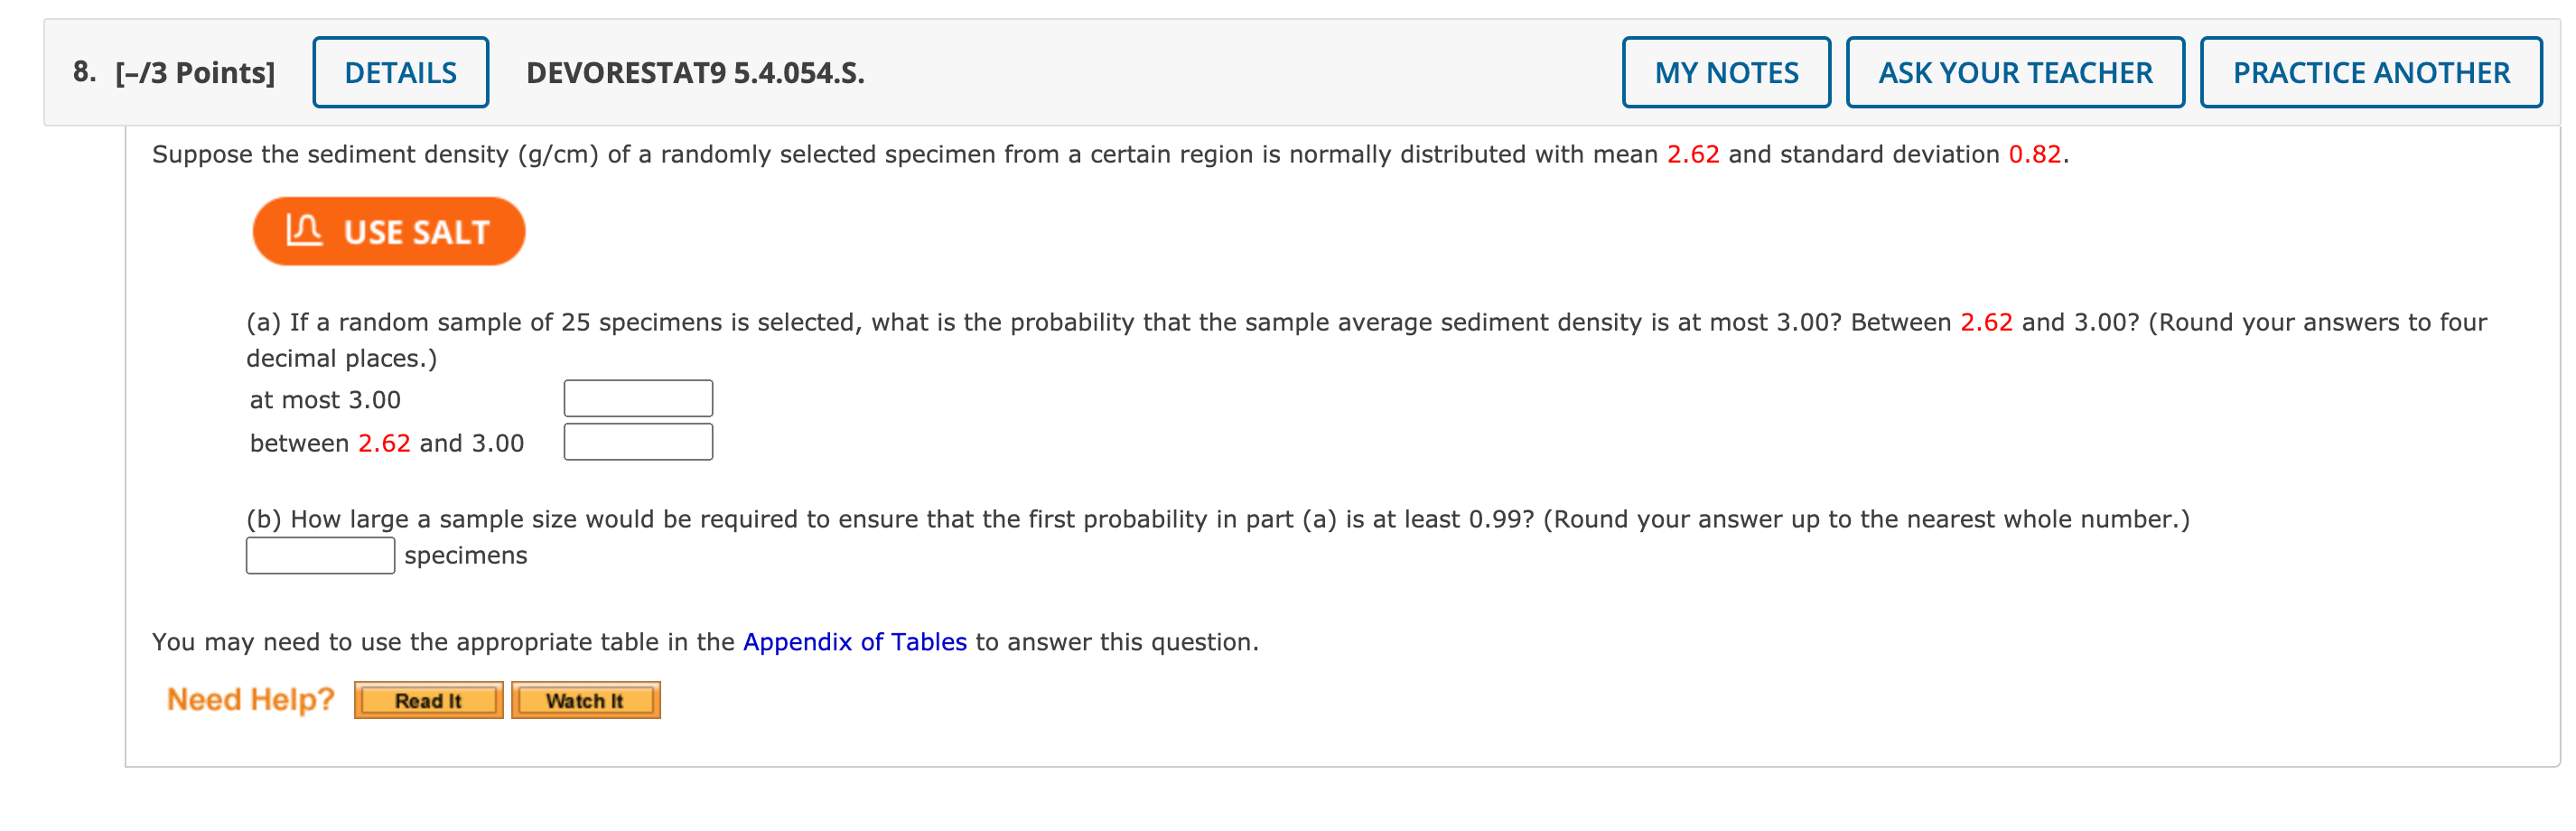Click the Read It help button
This screenshot has width=2576, height=831.
428,700
